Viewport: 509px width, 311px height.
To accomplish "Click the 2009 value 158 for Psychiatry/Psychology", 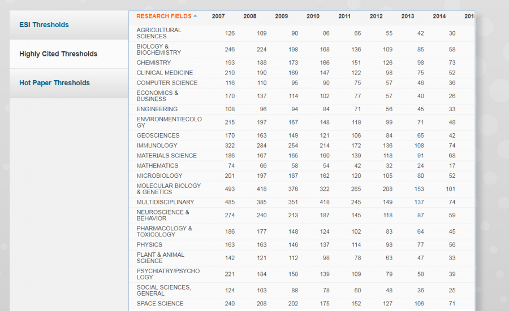I will (293, 274).
